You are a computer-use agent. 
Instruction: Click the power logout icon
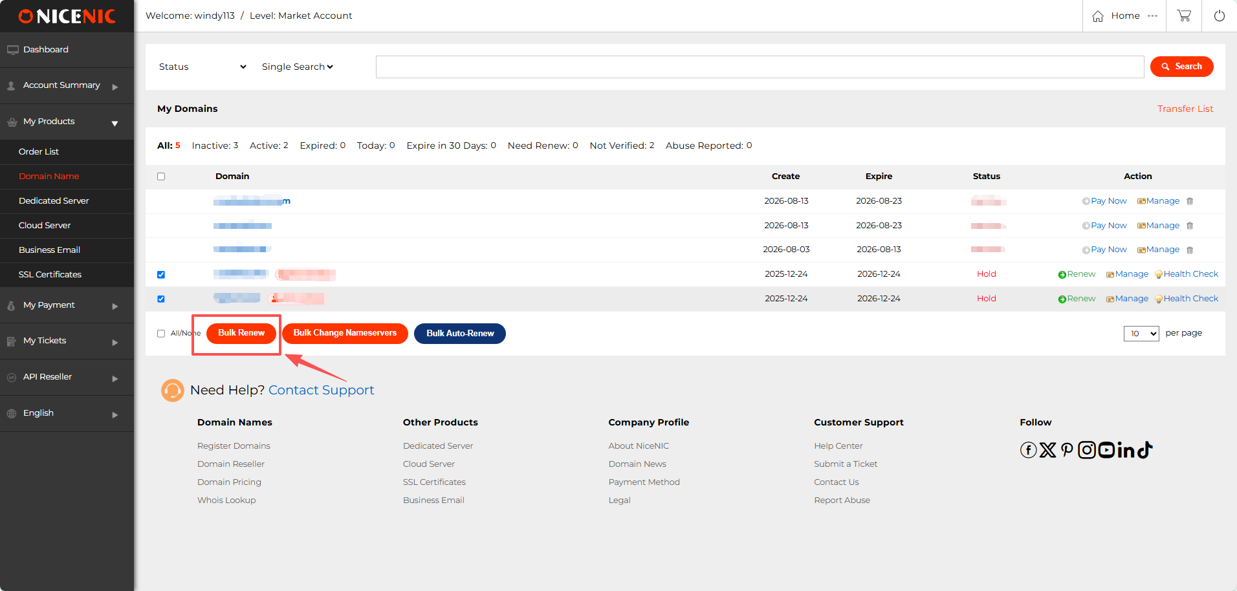(1220, 16)
